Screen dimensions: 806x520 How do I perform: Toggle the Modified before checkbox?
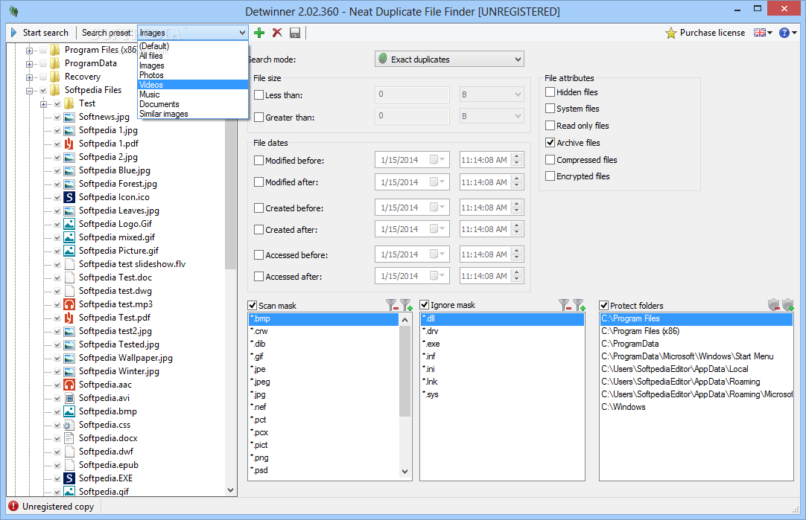coord(259,160)
